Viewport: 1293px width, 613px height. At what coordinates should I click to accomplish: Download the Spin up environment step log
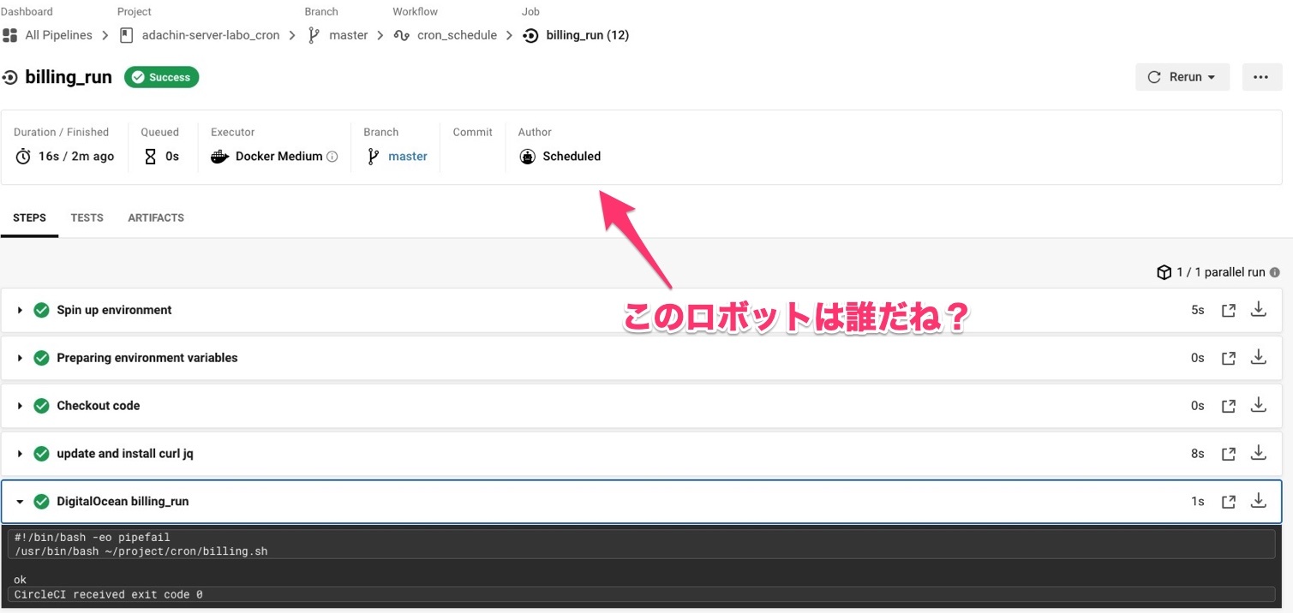click(1258, 310)
